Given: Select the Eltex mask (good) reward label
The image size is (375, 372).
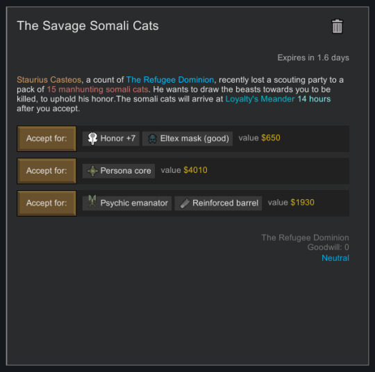Looking at the screenshot, I should click(x=194, y=138).
